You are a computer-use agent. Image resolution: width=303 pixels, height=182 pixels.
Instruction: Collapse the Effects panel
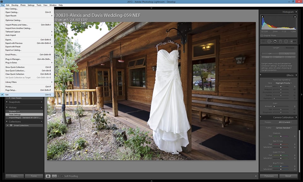(296, 75)
